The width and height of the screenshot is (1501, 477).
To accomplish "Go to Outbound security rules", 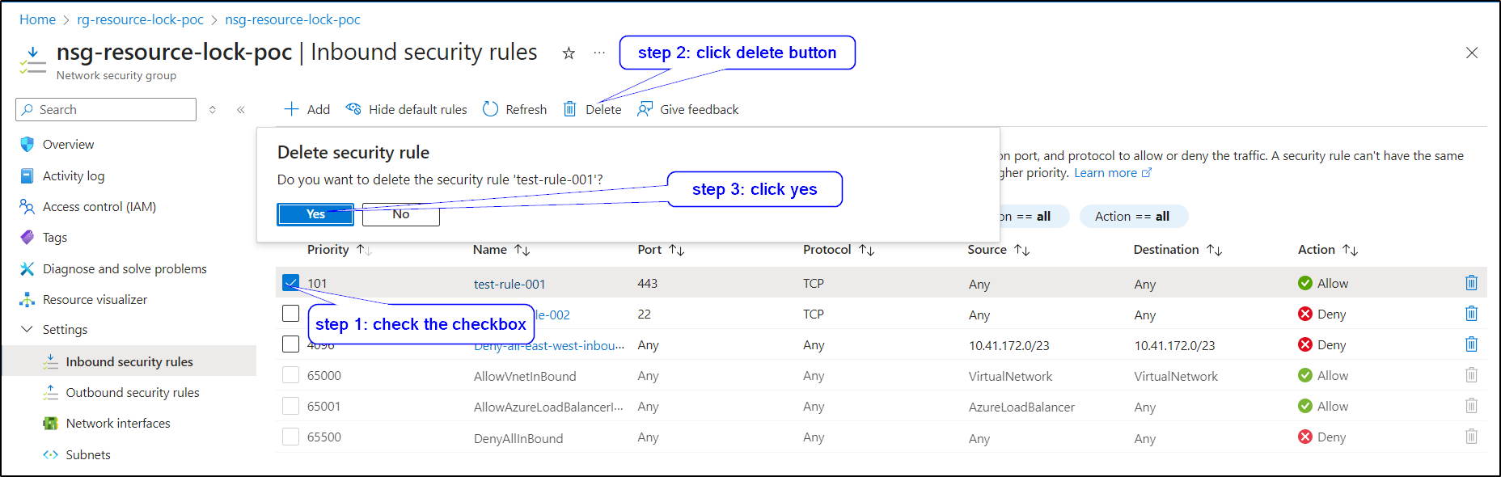I will (x=133, y=393).
